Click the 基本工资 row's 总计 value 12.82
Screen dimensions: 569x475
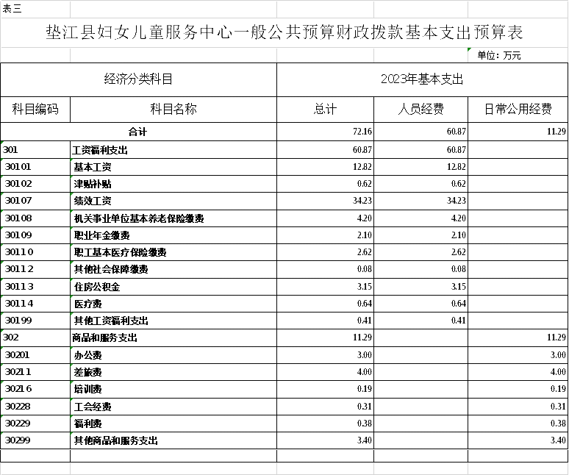[325, 167]
